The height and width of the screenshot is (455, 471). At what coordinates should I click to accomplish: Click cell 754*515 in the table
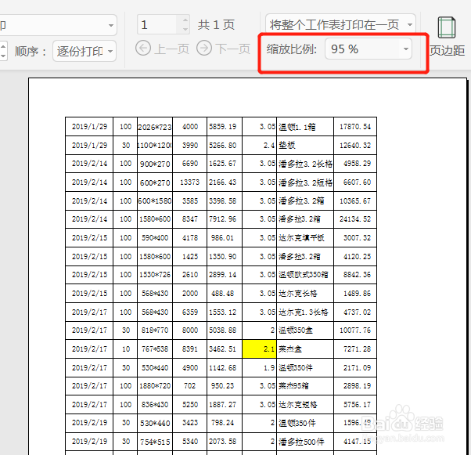(x=155, y=442)
